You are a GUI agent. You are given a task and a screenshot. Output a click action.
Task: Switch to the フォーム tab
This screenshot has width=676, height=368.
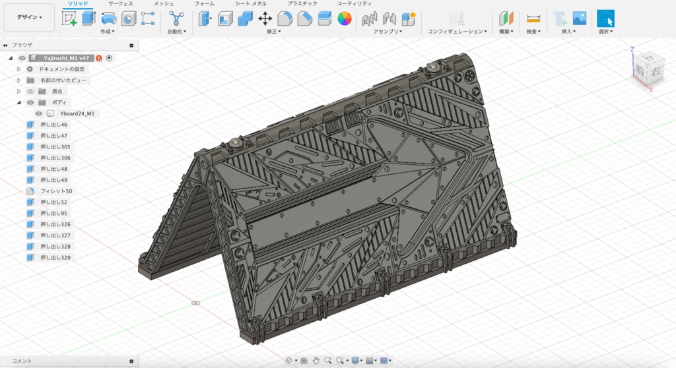tap(205, 3)
